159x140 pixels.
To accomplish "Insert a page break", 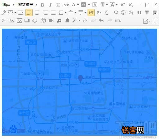I will coord(107,13).
